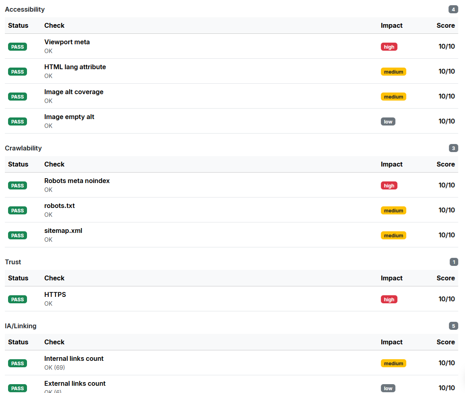Select the medium impact badge for robots.txt
The image size is (465, 393).
point(393,210)
